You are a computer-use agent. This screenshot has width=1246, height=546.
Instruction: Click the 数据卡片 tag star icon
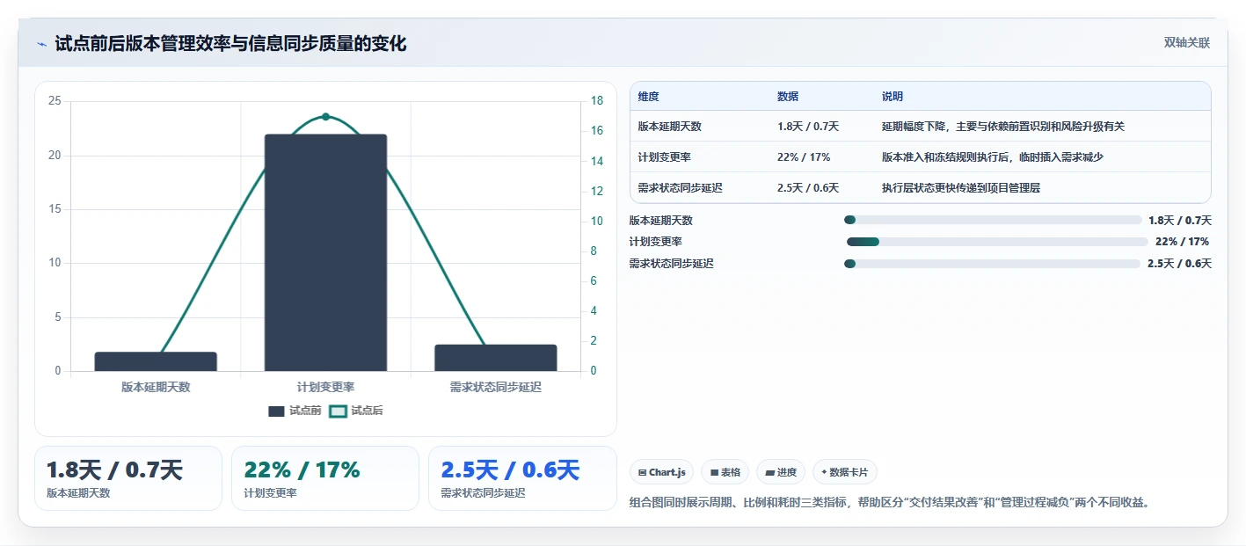click(x=824, y=472)
